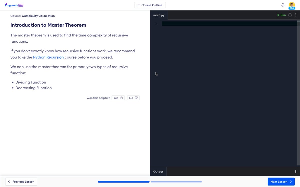Click the line number 1 gutter
The height and width of the screenshot is (187, 300).
(156, 24)
